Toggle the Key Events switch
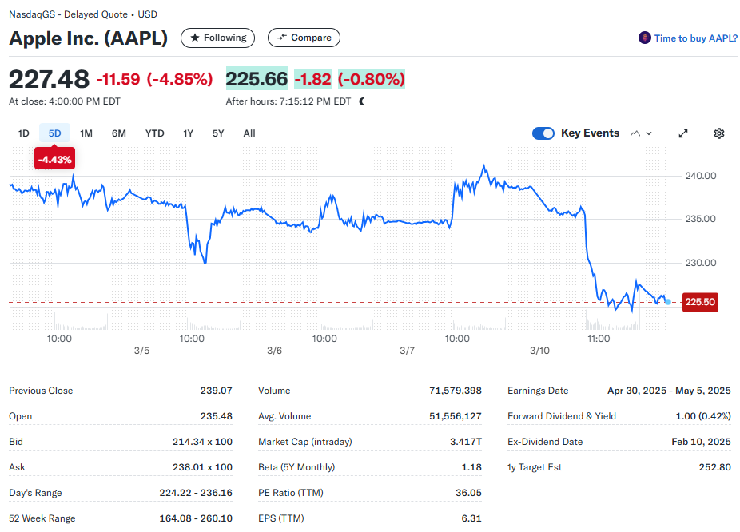The width and height of the screenshot is (740, 532). pos(543,133)
